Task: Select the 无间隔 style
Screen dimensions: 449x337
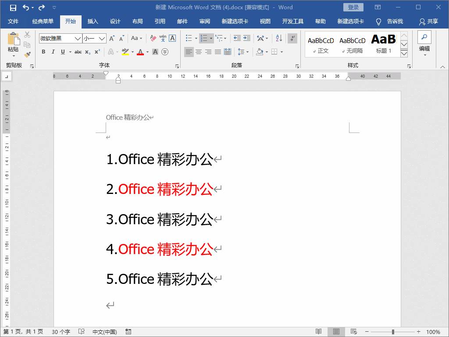Action: 352,45
